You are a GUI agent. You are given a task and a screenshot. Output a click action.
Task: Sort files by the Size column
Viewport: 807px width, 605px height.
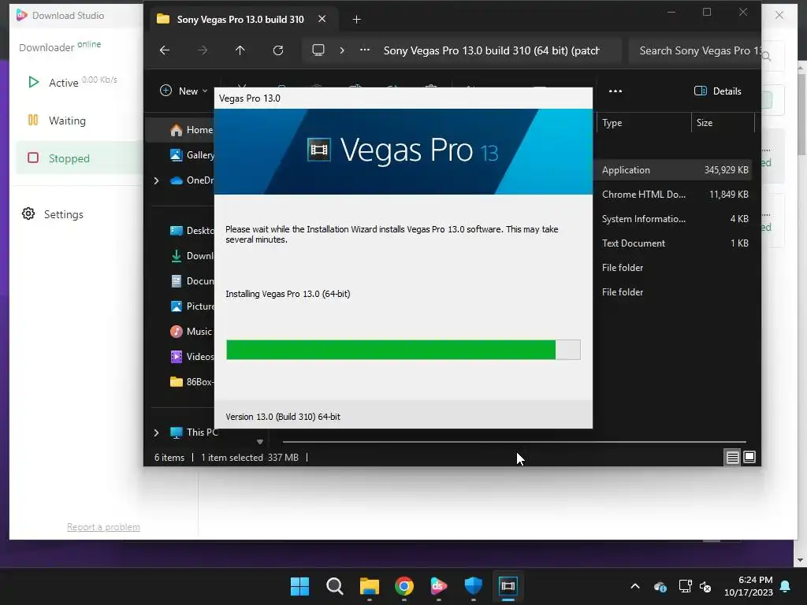[x=723, y=123]
